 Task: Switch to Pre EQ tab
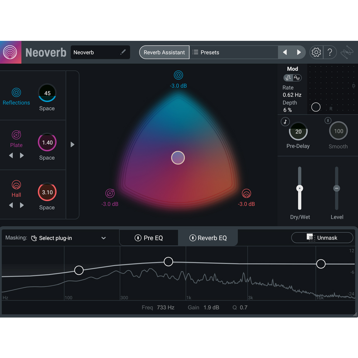149,238
